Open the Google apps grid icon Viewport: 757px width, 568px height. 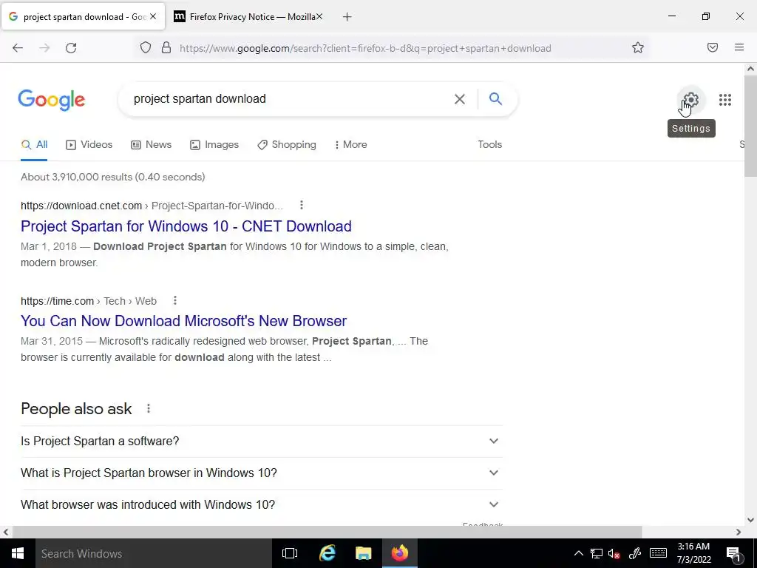click(725, 100)
